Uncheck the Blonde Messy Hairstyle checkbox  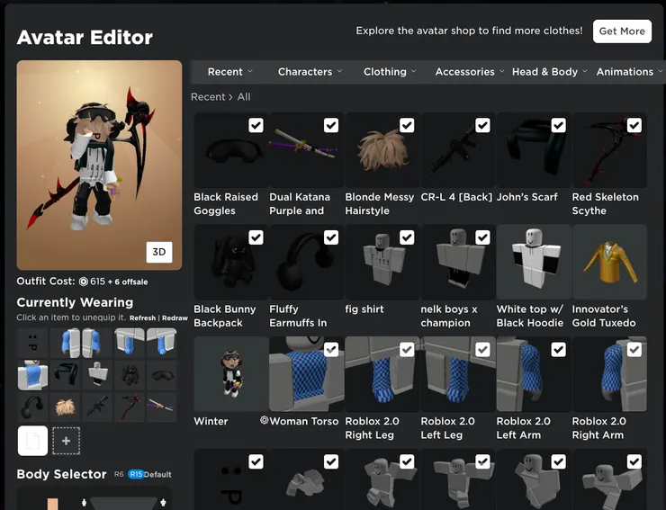click(407, 125)
